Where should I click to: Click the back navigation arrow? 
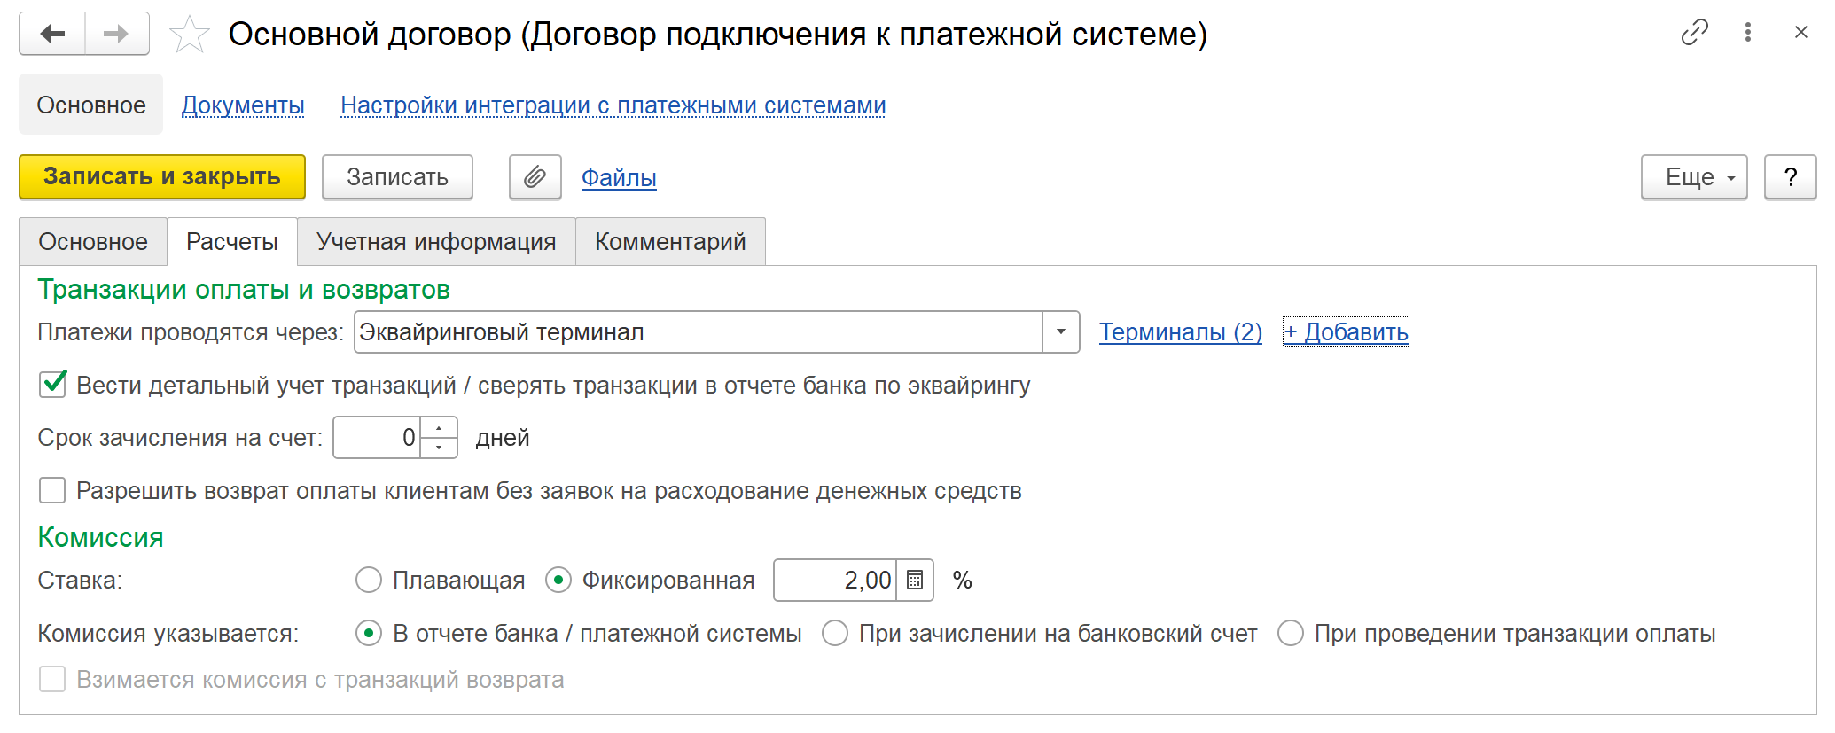click(x=53, y=35)
